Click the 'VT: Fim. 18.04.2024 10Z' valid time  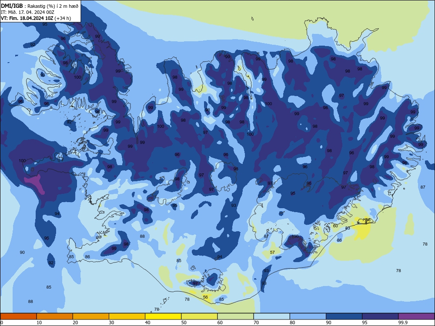tap(27, 18)
